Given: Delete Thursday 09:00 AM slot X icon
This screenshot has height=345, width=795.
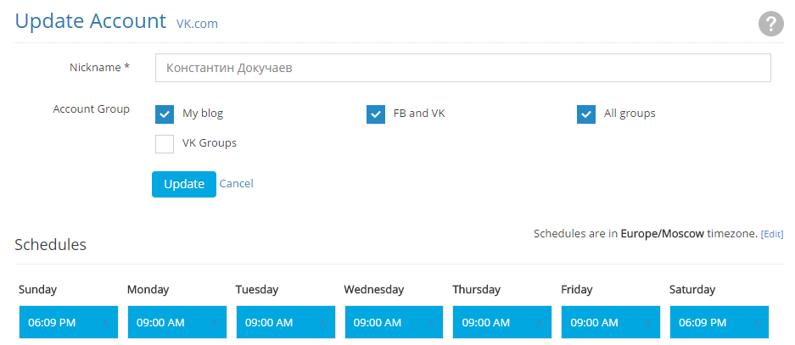Looking at the screenshot, I should coord(539,323).
